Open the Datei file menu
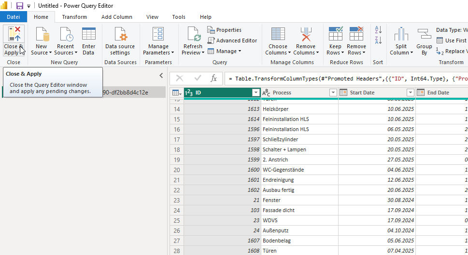This screenshot has width=468, height=255. [x=14, y=17]
